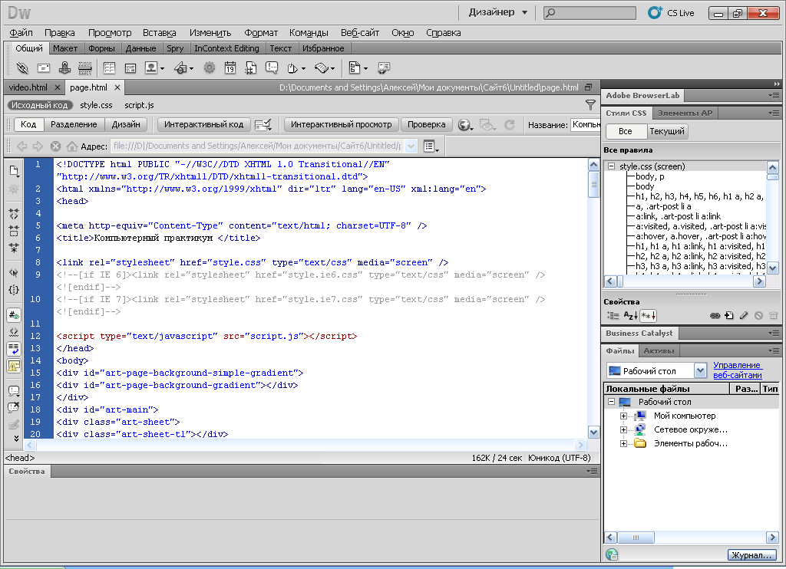
Task: Collapse style.css (screen) rule tree
Action: point(612,166)
